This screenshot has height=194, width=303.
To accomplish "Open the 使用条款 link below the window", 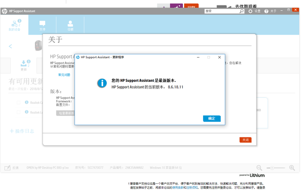I will click(x=178, y=188).
